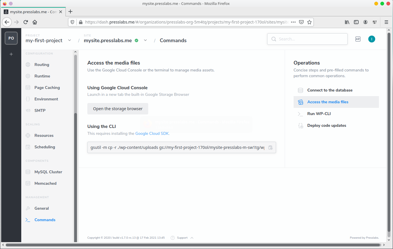The height and width of the screenshot is (249, 393).
Task: Click the tracking protection shield icon
Action: click(x=72, y=22)
